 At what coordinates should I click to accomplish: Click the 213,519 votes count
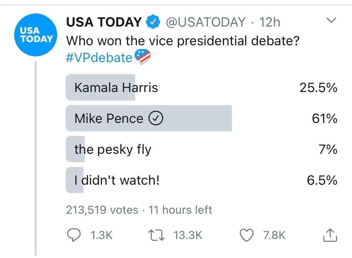pos(102,210)
